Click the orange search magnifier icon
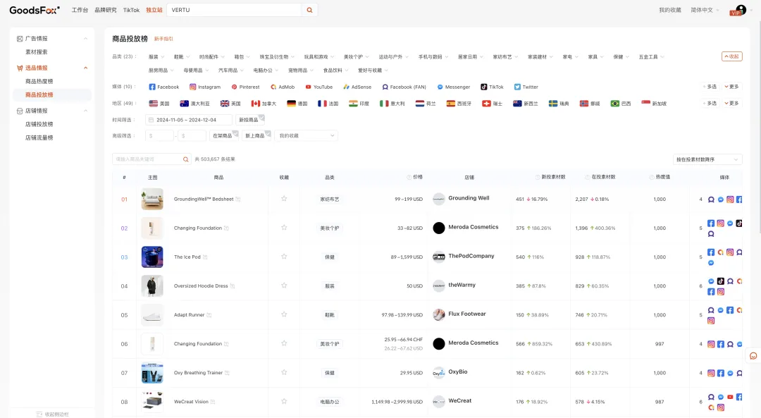 pyautogui.click(x=309, y=10)
